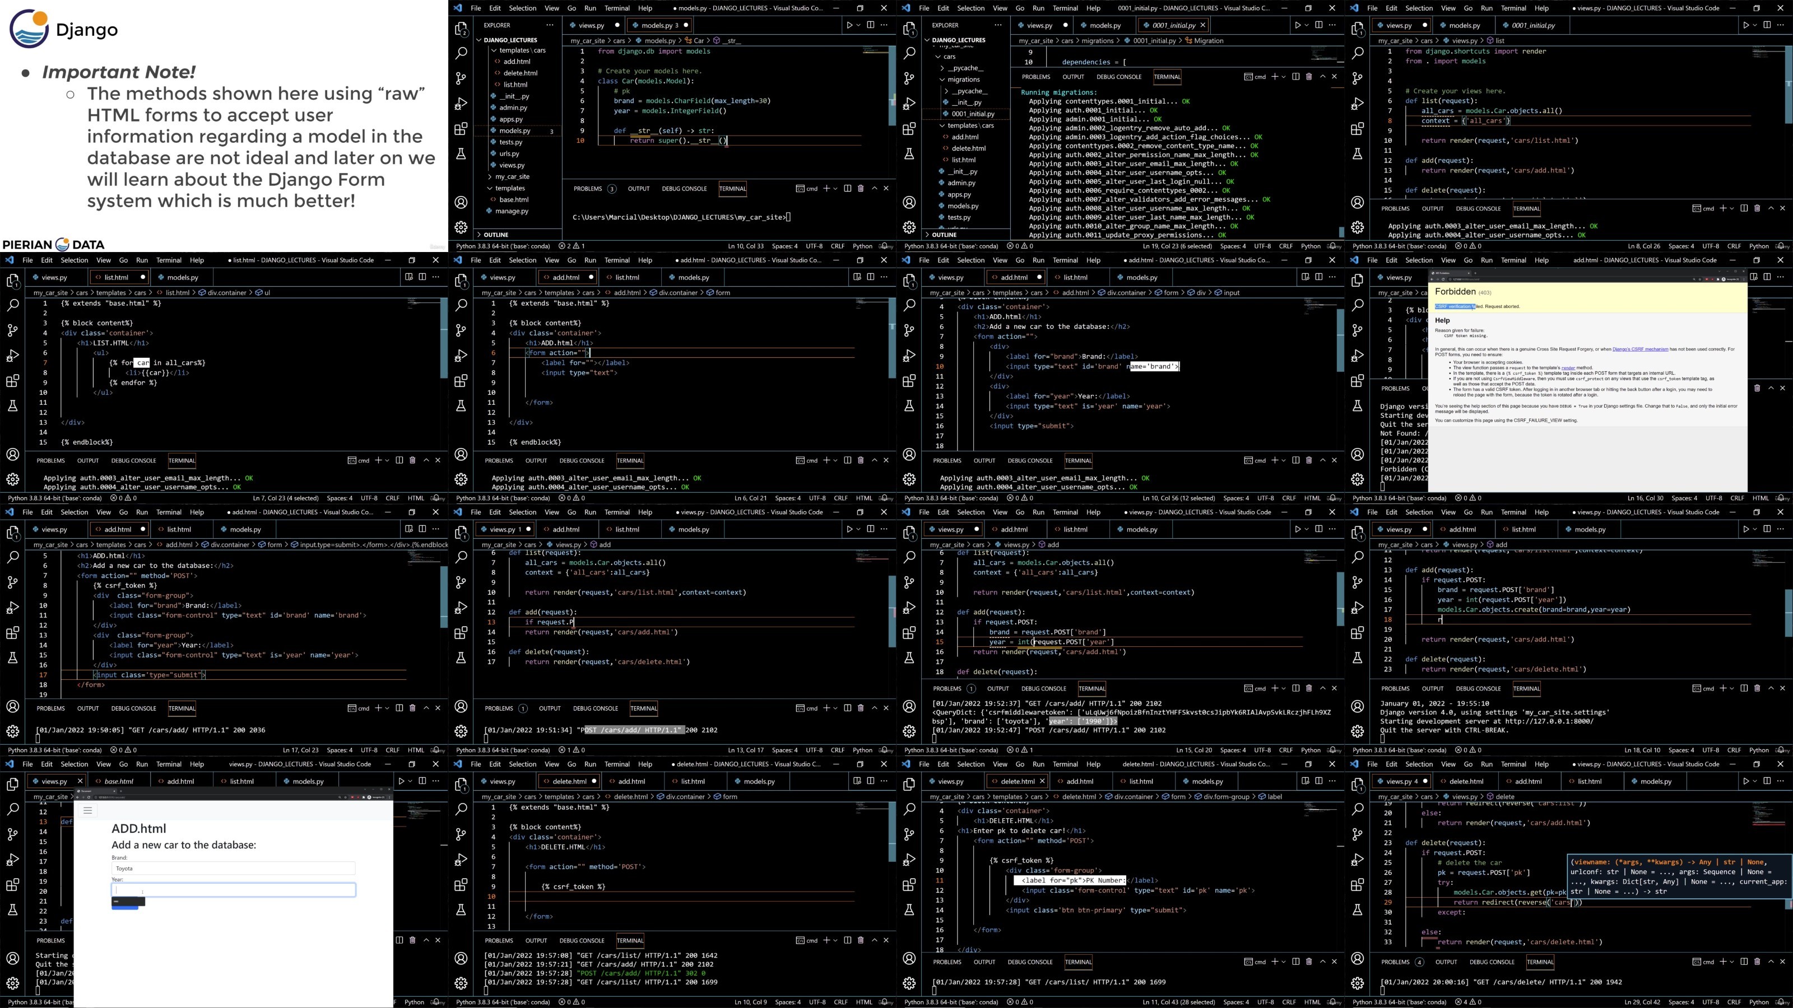Click Split Terminal icon in models.py titled window
This screenshot has height=1008, width=1793.
[847, 189]
